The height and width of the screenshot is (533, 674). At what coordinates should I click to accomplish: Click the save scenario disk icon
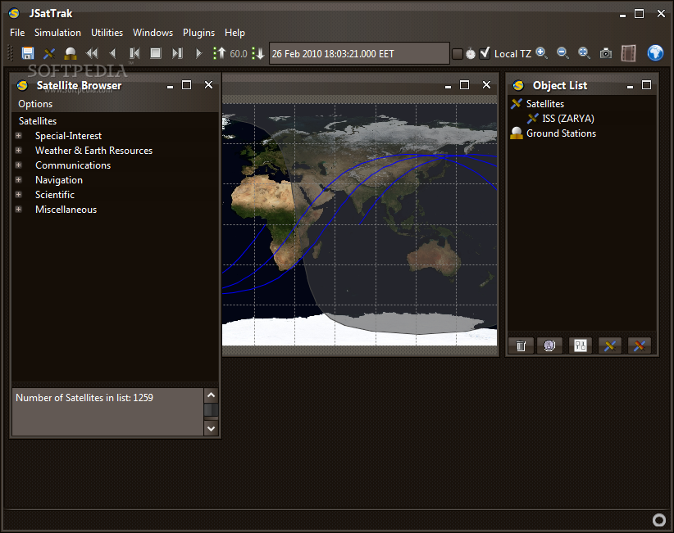point(28,53)
